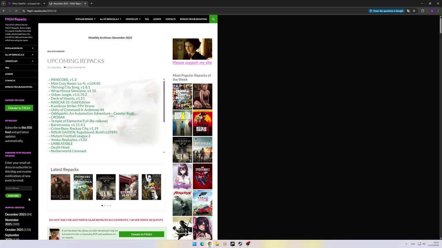Image resolution: width=442 pixels, height=248 pixels.
Task: Click the green search icon in site header
Action: [x=213, y=19]
